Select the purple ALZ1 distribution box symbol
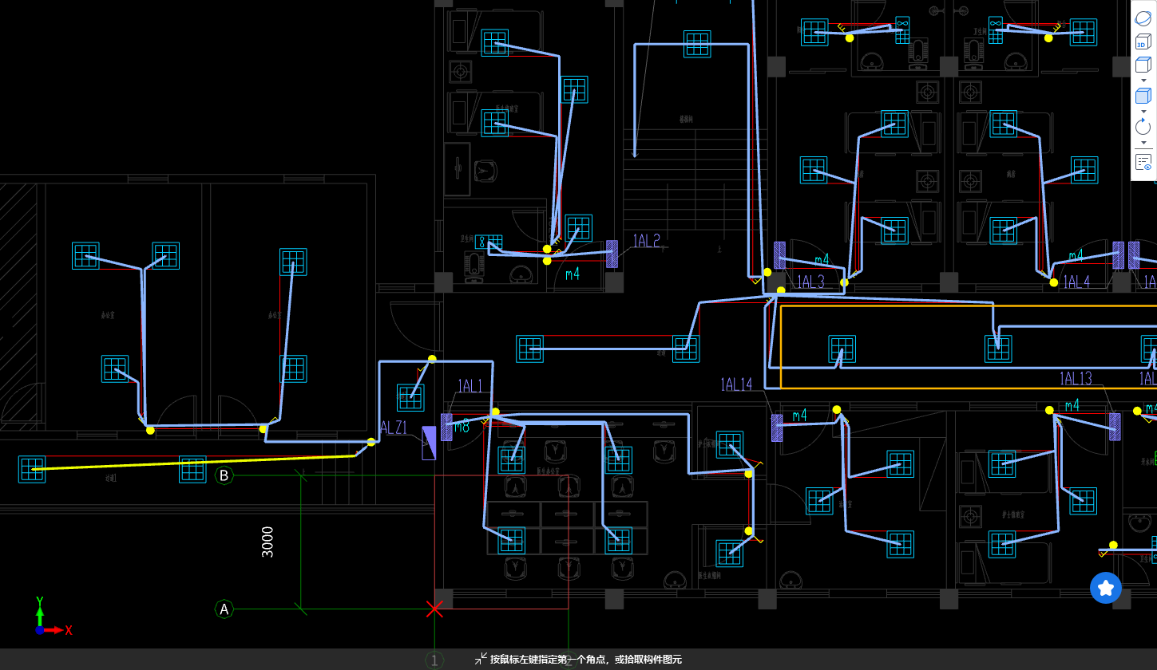This screenshot has height=670, width=1157. pyautogui.click(x=429, y=443)
